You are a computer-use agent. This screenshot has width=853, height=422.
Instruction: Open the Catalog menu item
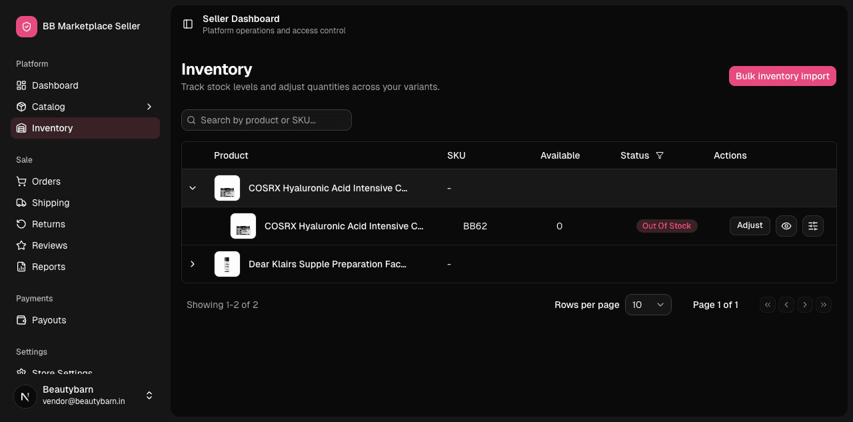(x=85, y=107)
